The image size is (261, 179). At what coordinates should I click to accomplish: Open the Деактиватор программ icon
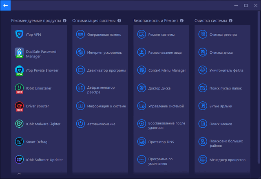pyautogui.click(x=80, y=70)
